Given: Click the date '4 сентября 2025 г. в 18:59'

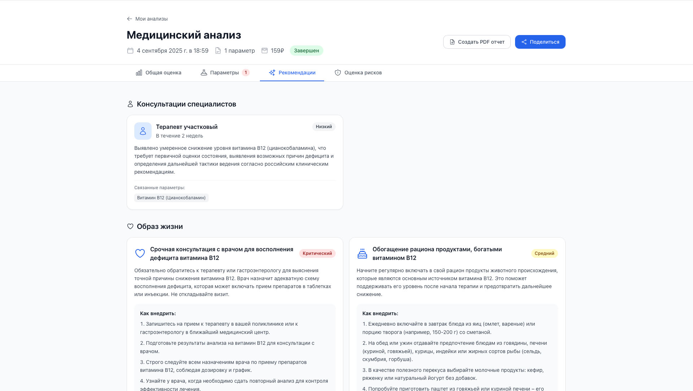Looking at the screenshot, I should click(x=173, y=51).
